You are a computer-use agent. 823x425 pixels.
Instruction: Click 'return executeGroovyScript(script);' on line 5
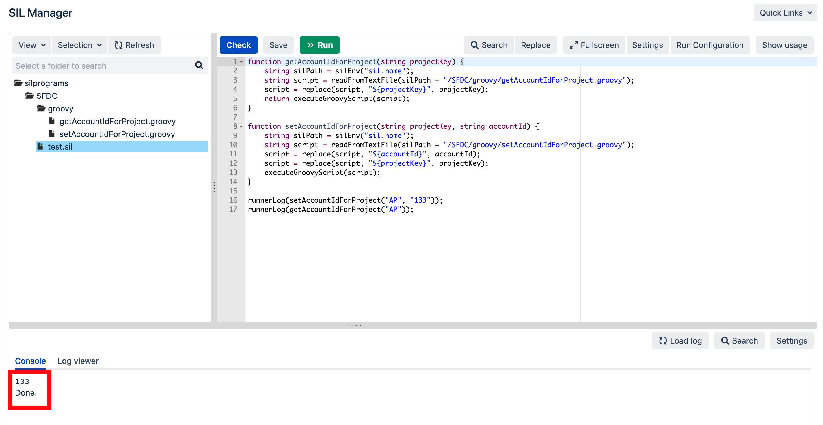pyautogui.click(x=337, y=98)
